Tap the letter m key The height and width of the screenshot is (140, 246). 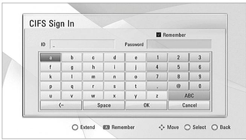93,77
